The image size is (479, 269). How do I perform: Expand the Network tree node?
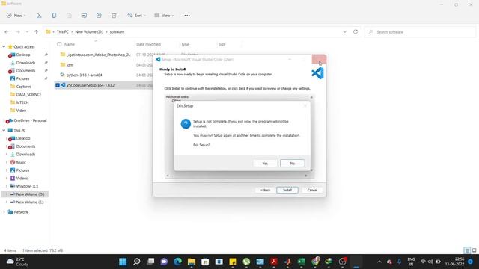pos(4,212)
